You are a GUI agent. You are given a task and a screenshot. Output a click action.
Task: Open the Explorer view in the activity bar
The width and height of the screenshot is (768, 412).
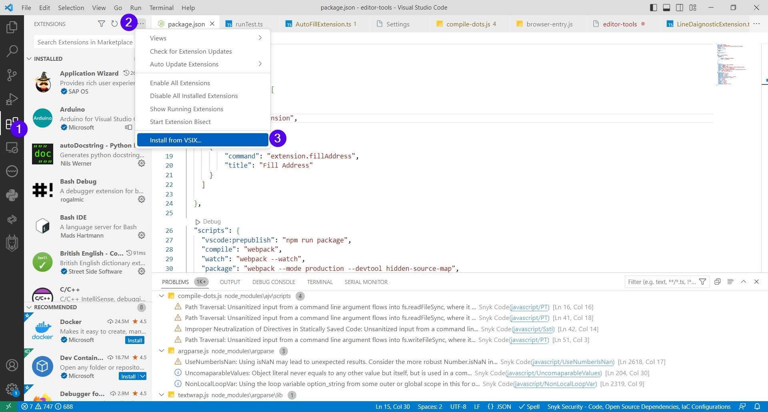click(x=12, y=27)
